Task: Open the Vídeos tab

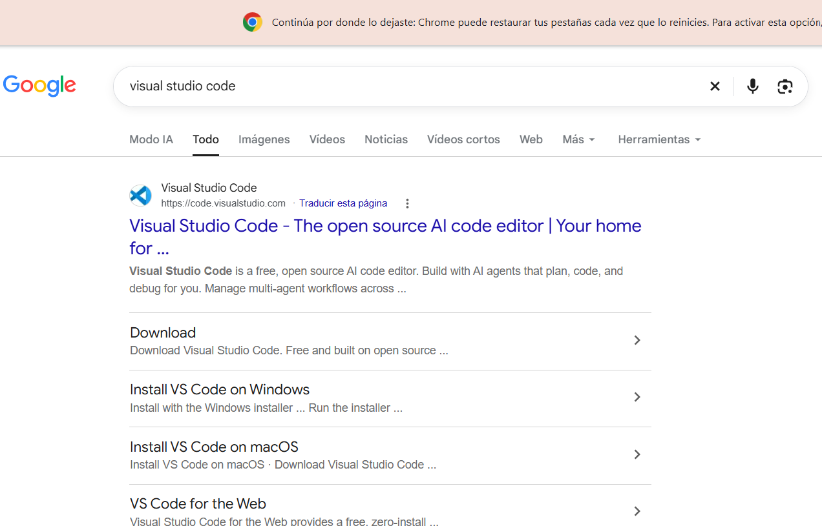Action: 327,139
